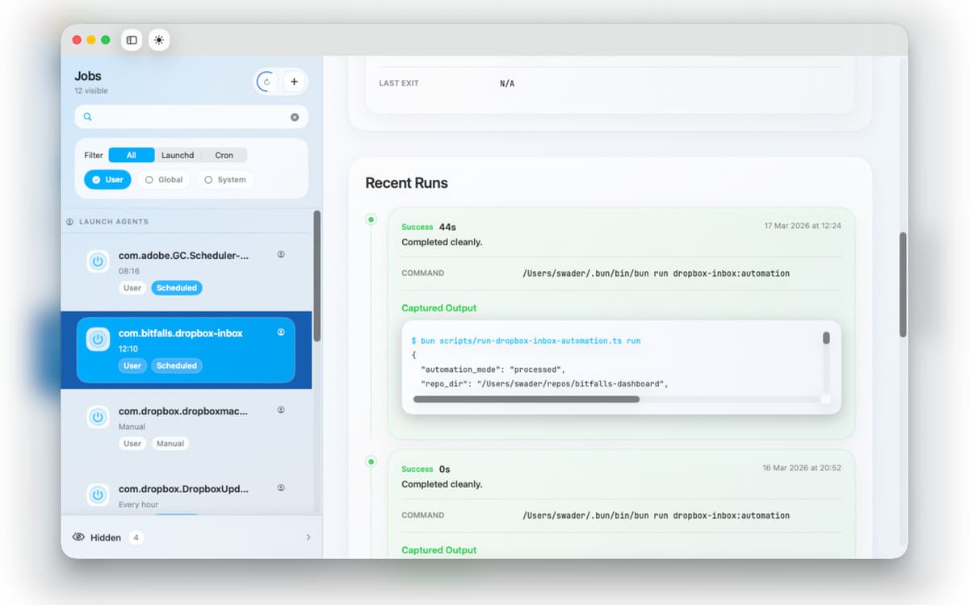The width and height of the screenshot is (969, 605).
Task: Enable the System scope filter
Action: [x=224, y=180]
